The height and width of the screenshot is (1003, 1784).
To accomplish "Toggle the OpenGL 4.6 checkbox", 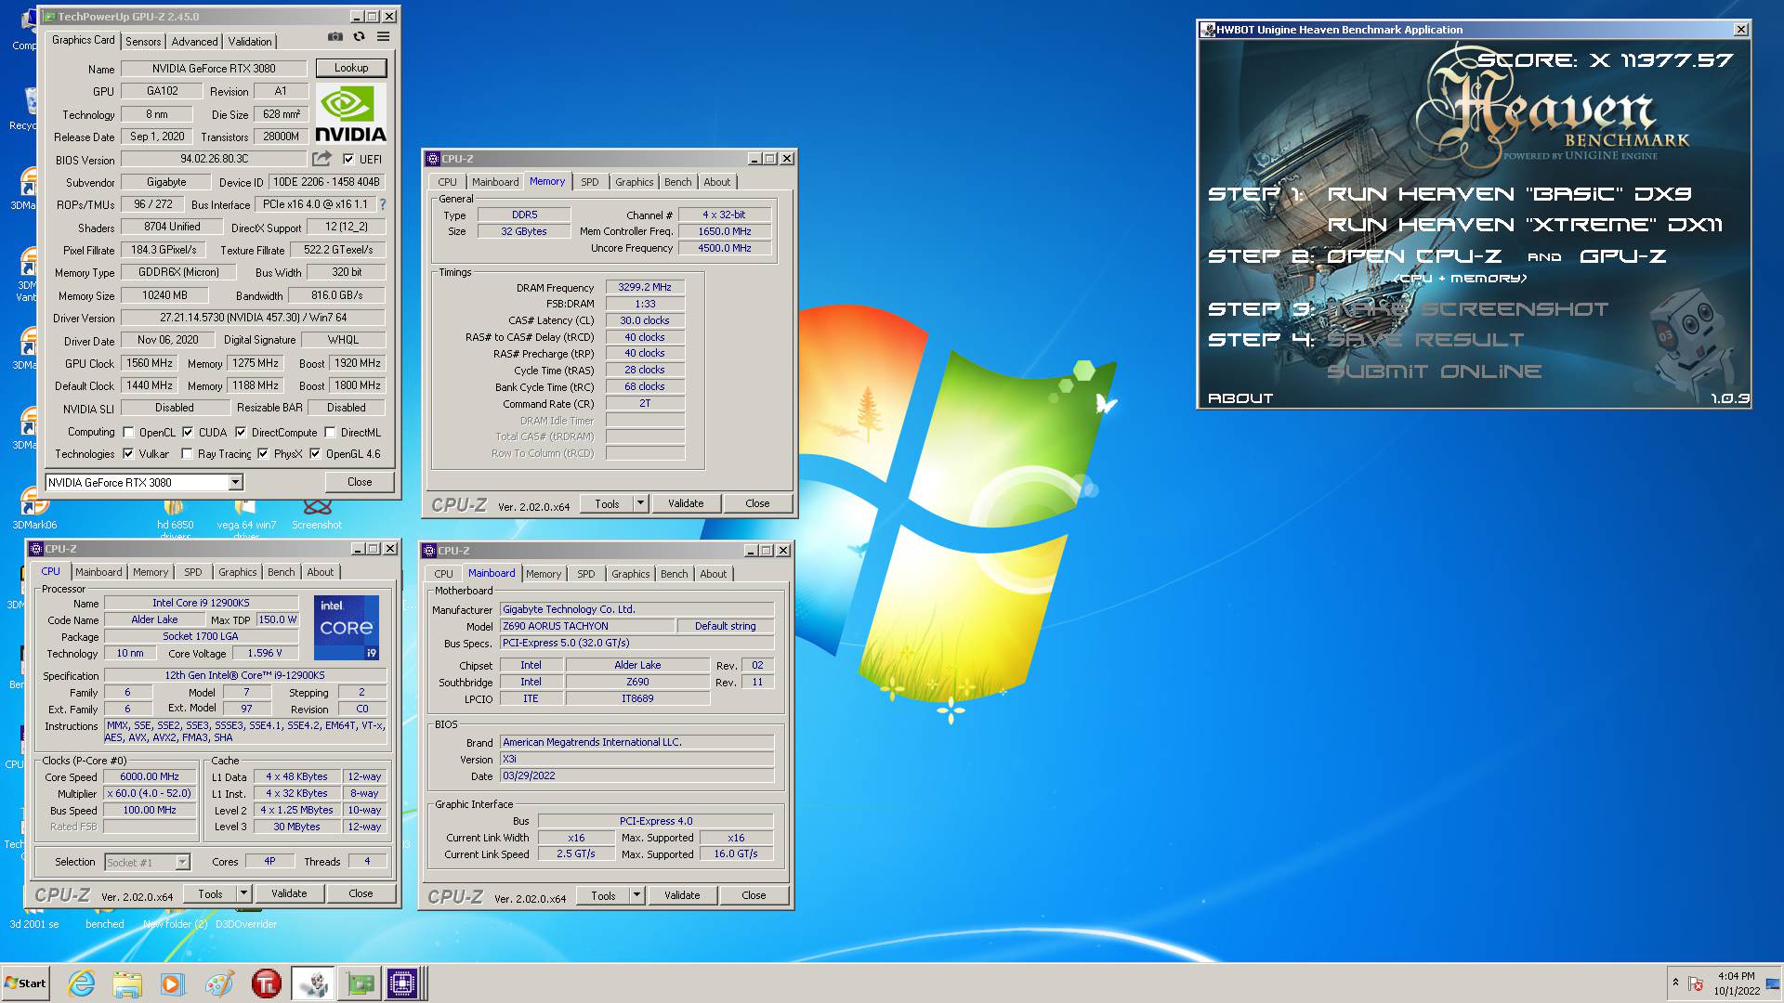I will [x=315, y=453].
